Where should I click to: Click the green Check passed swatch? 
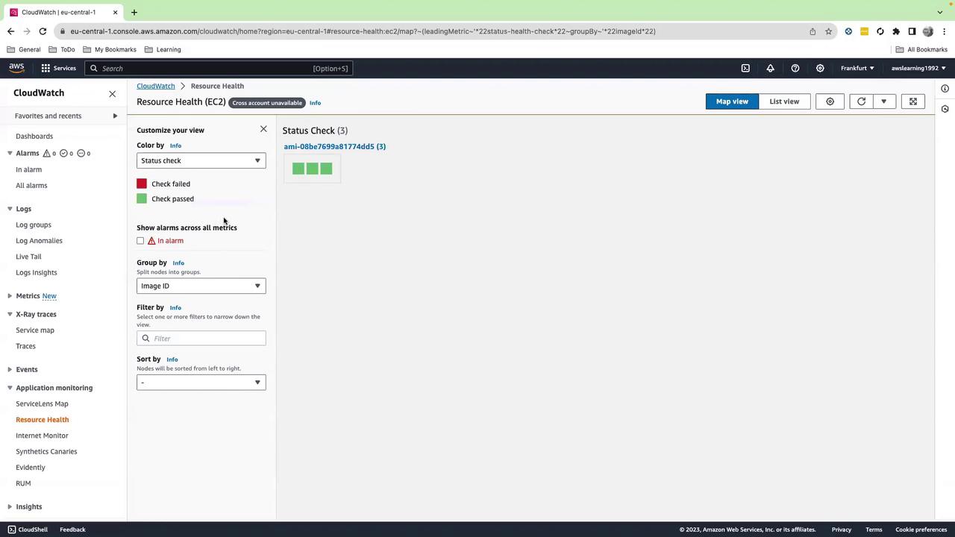[x=142, y=198]
